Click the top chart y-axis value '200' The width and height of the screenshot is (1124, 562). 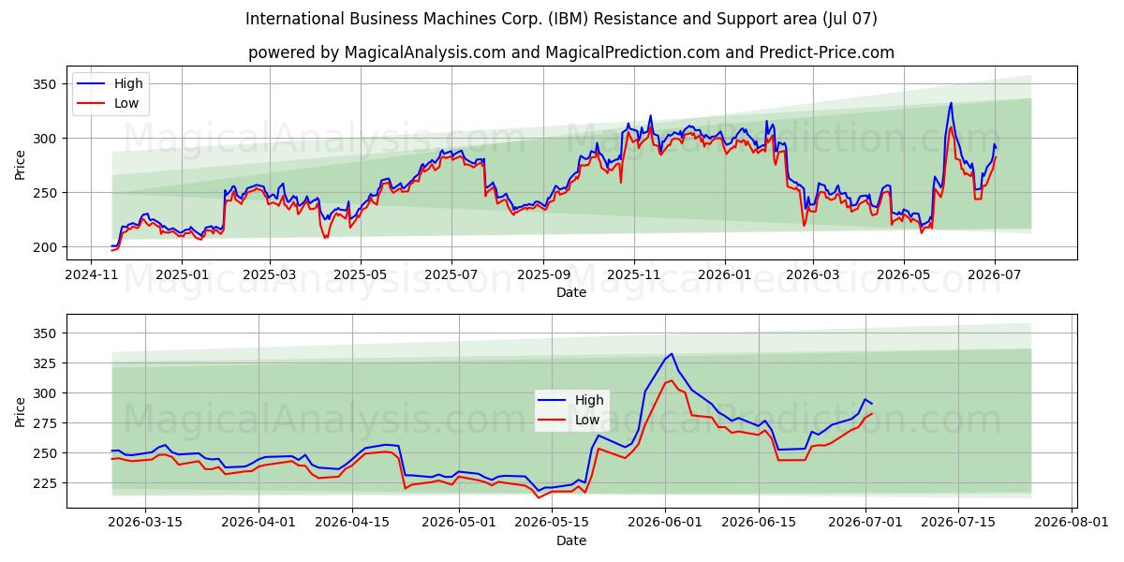click(46, 247)
